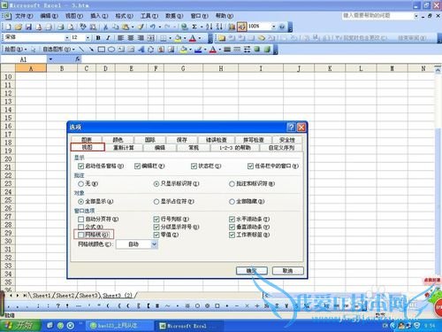This screenshot has width=442, height=332.
Task: Select the Rectangle tool in drawing toolbar
Action: click(x=101, y=50)
